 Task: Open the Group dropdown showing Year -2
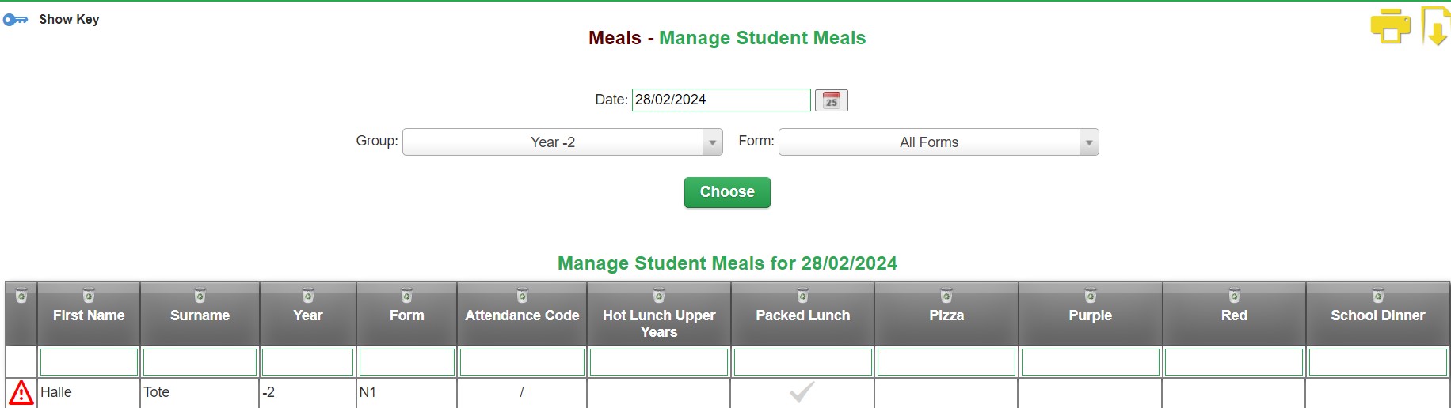tap(562, 142)
